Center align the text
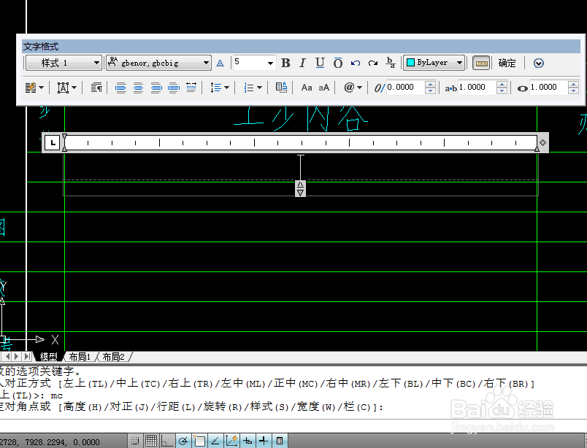 pyautogui.click(x=138, y=88)
